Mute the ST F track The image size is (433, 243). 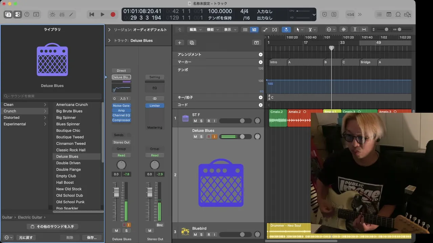[x=195, y=121]
